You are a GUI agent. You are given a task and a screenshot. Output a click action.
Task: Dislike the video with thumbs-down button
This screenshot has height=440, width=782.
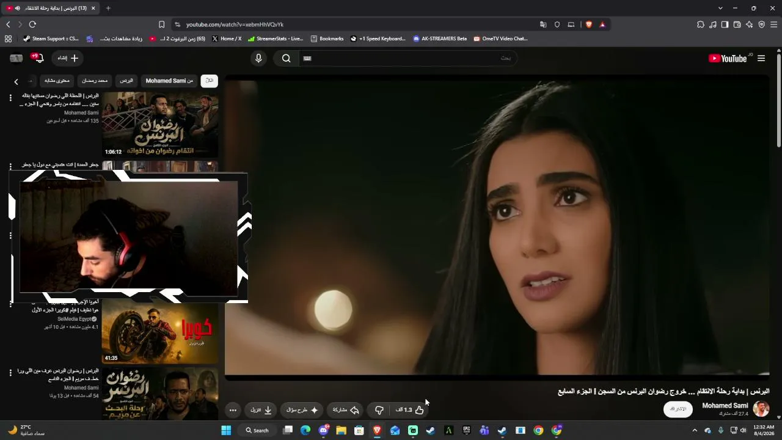[x=379, y=409]
